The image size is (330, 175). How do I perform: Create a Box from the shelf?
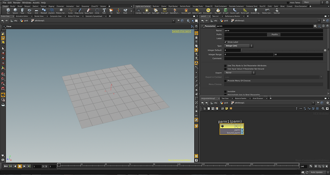pos(8,11)
